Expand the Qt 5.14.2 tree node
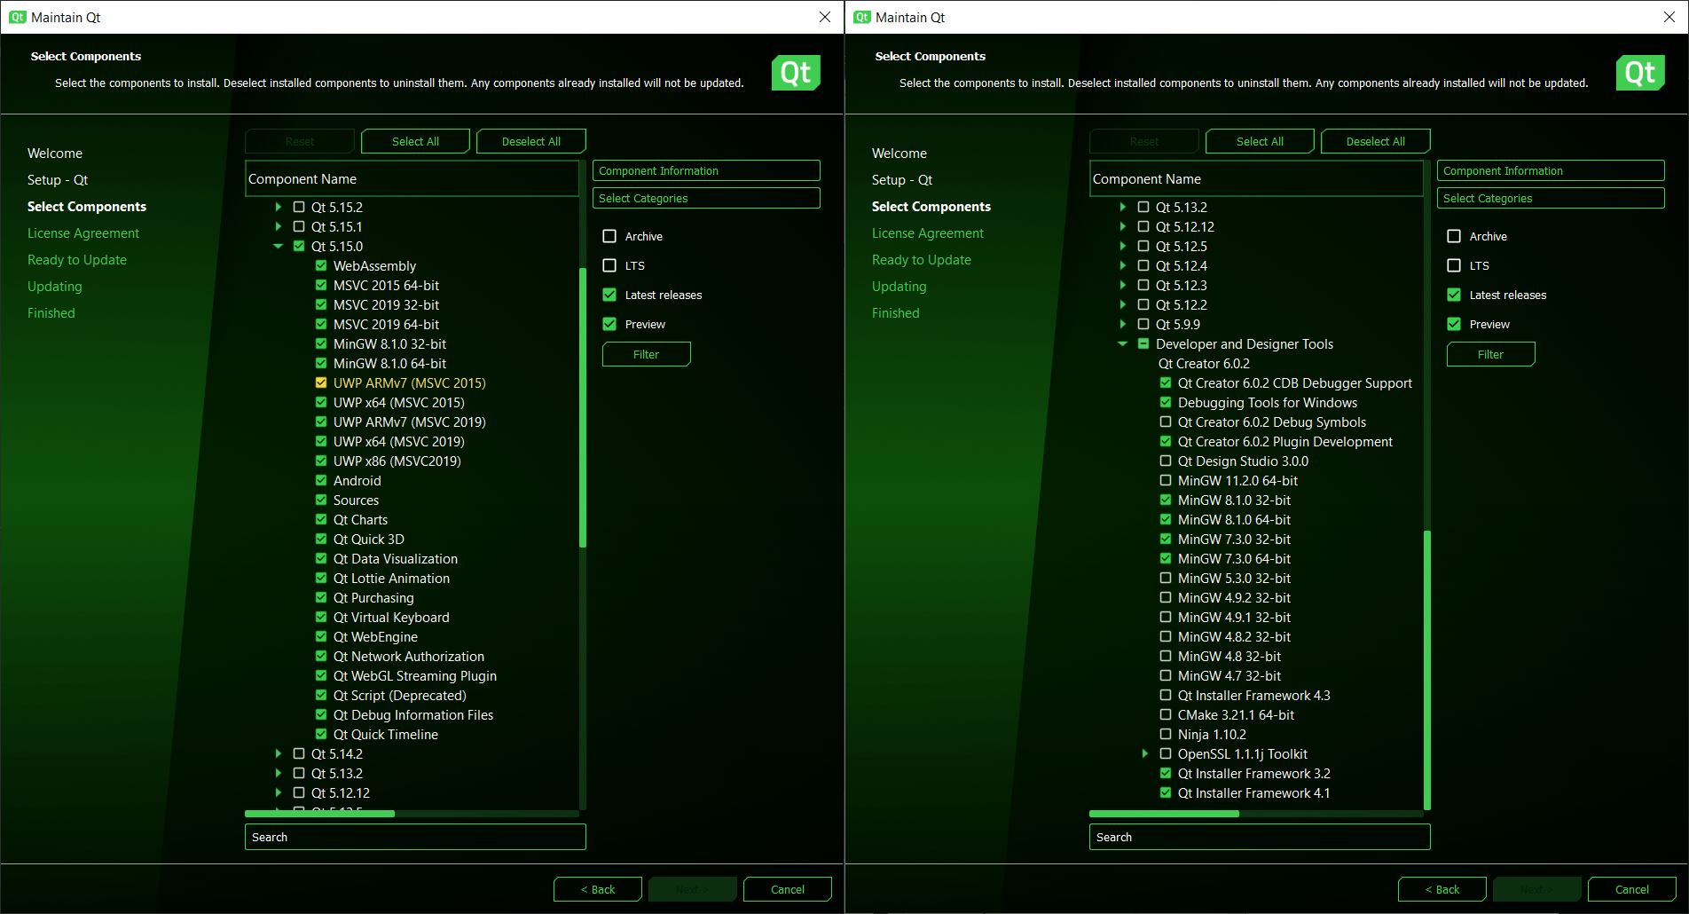This screenshot has width=1689, height=914. [278, 754]
